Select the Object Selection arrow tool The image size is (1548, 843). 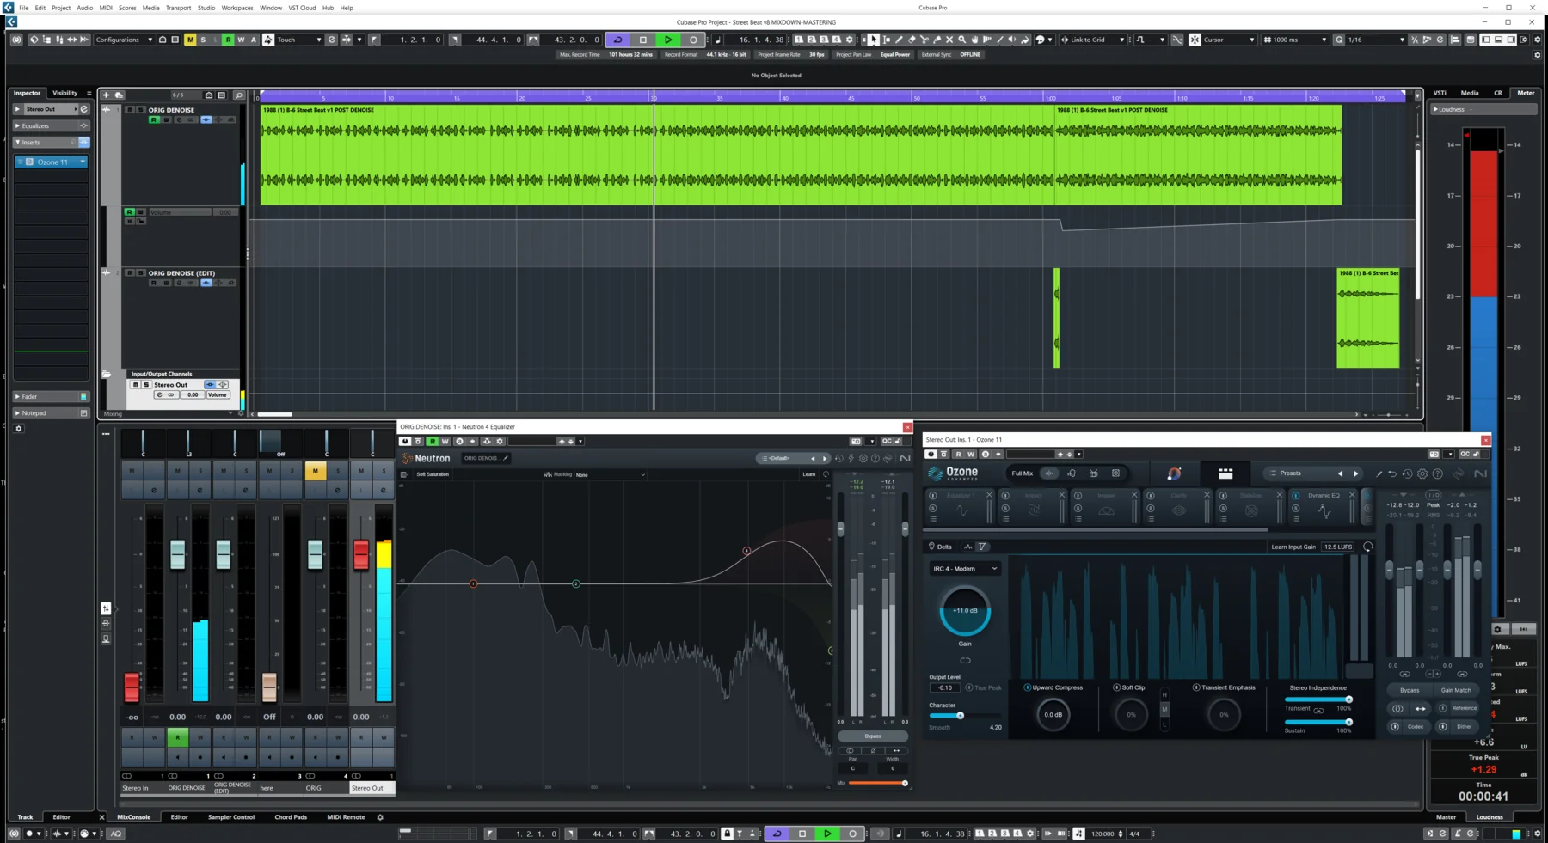(x=874, y=40)
